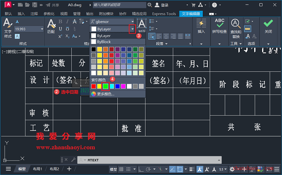Select the magenta index color swatch

pos(123,86)
